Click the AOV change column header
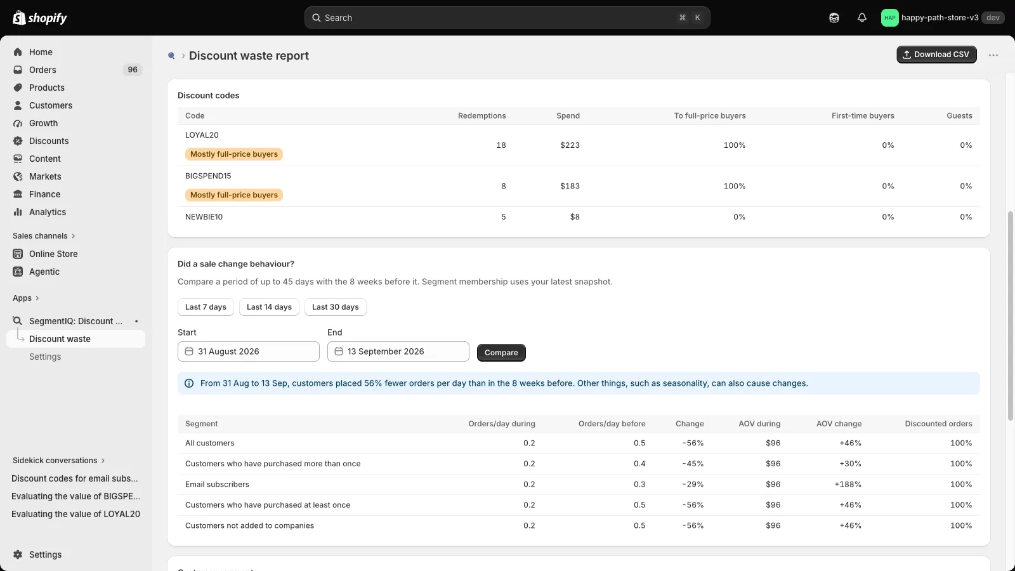 point(839,424)
